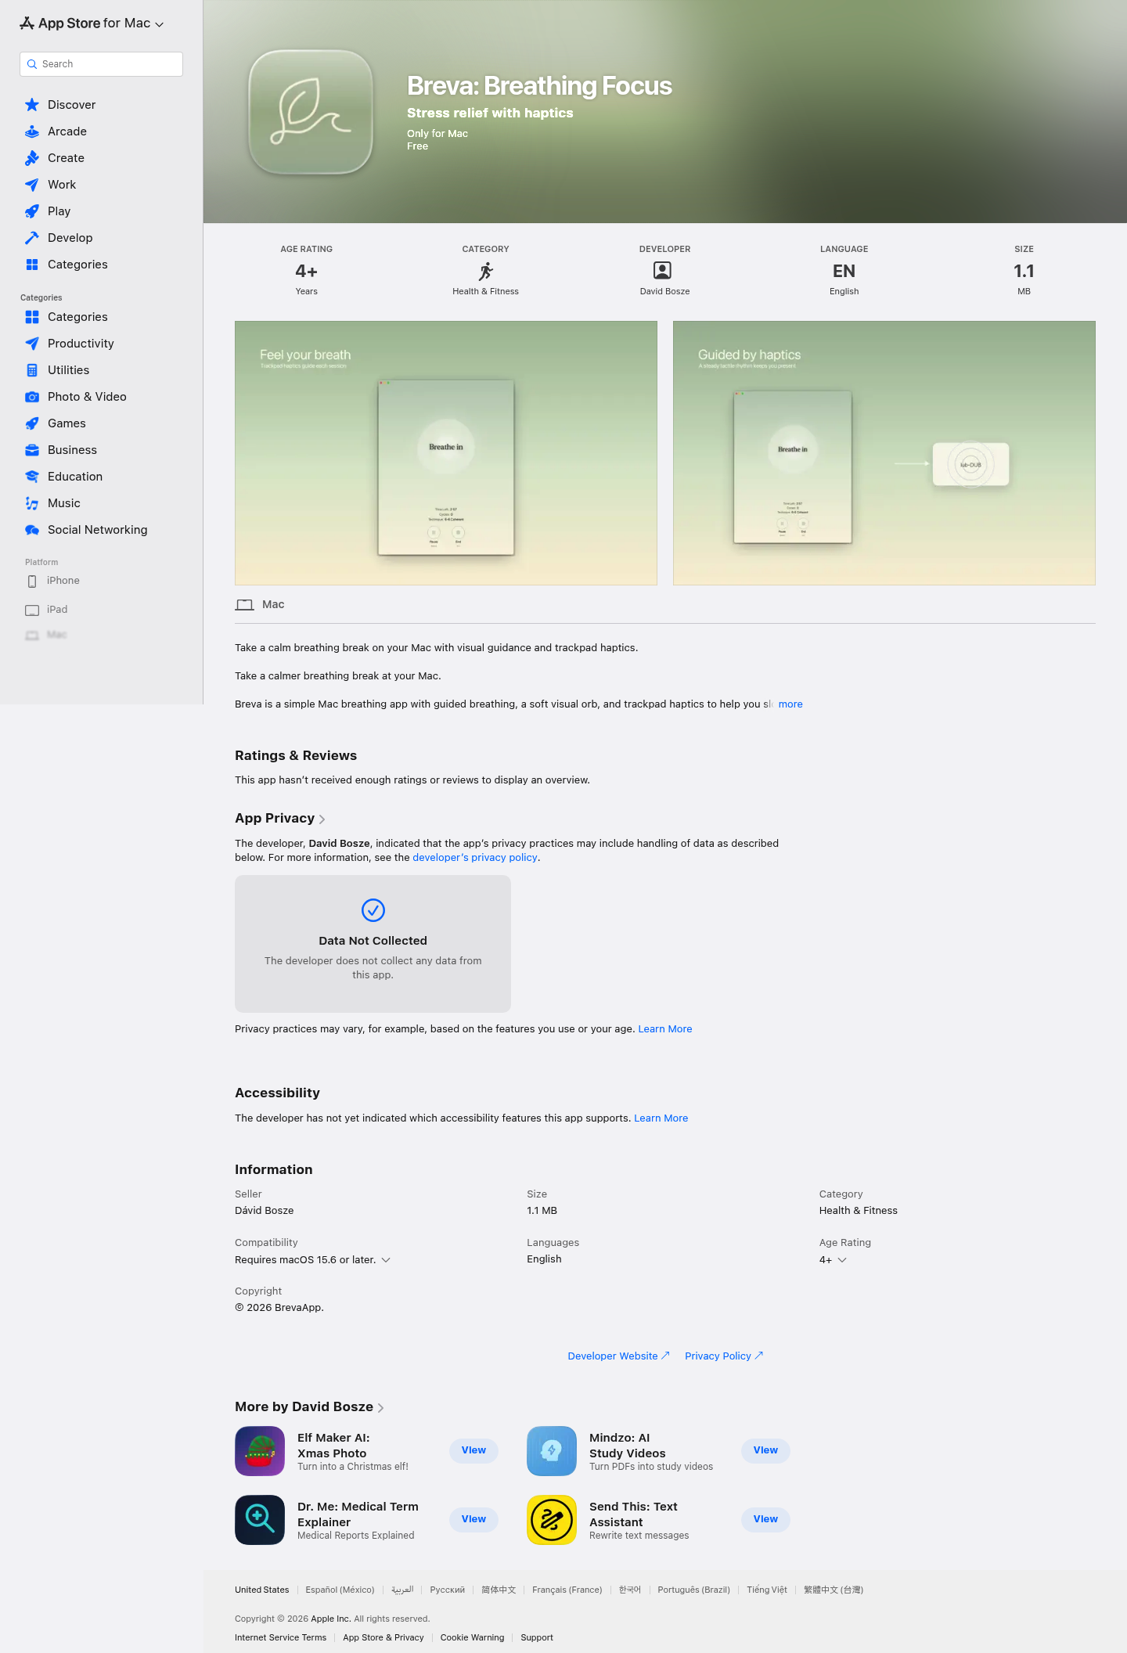
Task: Click the iPad platform icon
Action: point(32,610)
